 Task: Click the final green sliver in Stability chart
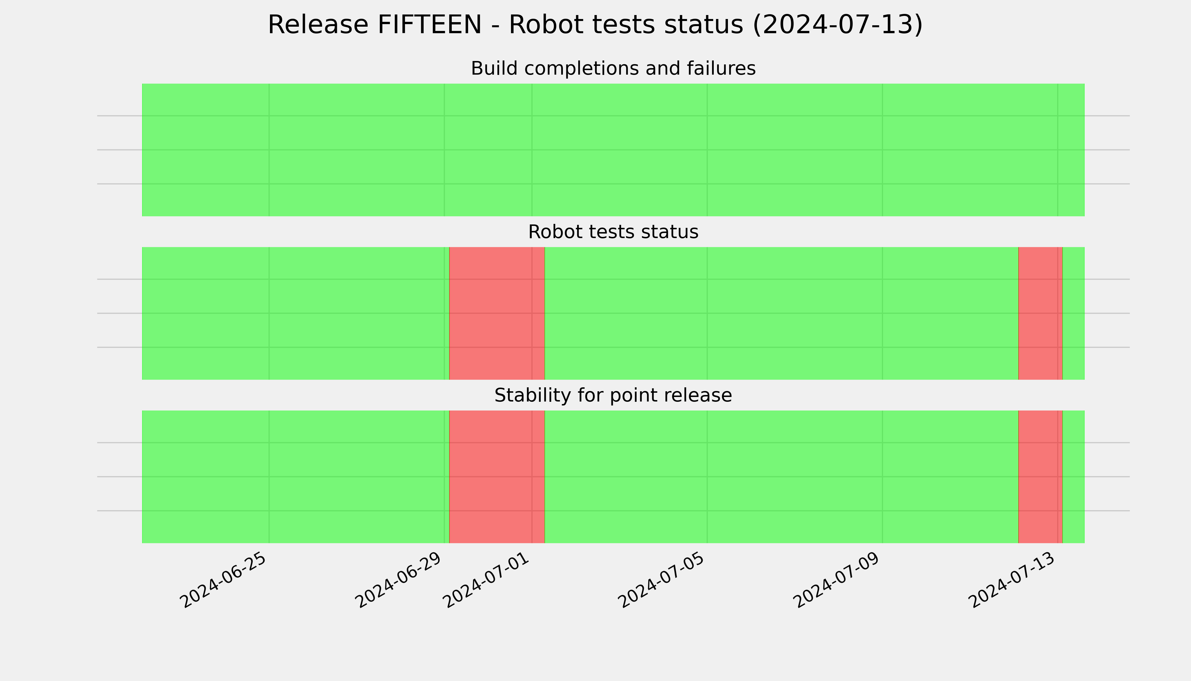tap(1074, 477)
